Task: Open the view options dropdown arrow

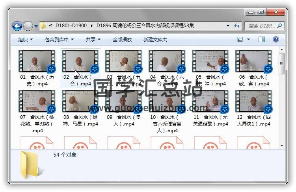Action: (x=248, y=39)
